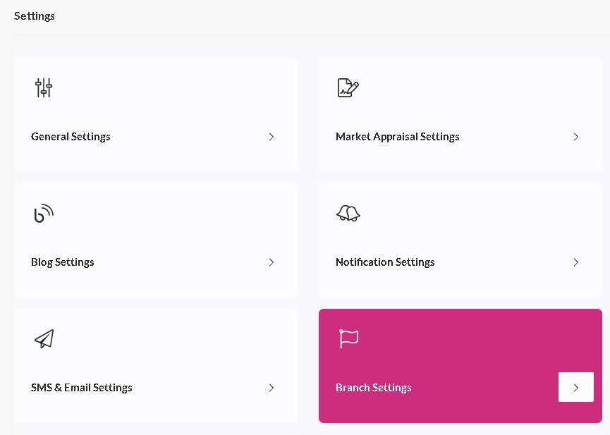Open Market Appraisal Settings via its chevron

[x=575, y=137]
